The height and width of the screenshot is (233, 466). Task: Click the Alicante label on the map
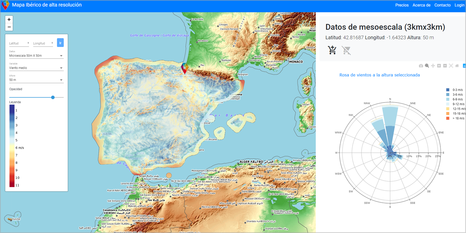click(x=212, y=139)
